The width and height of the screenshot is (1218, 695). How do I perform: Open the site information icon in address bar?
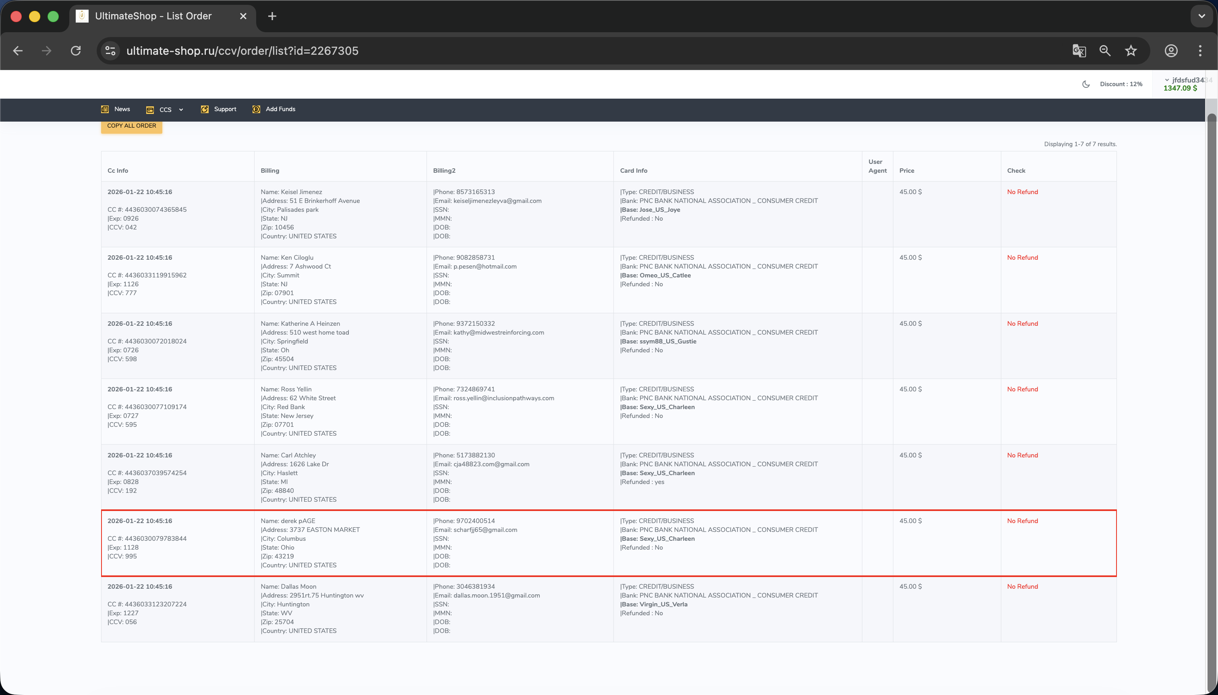click(110, 51)
